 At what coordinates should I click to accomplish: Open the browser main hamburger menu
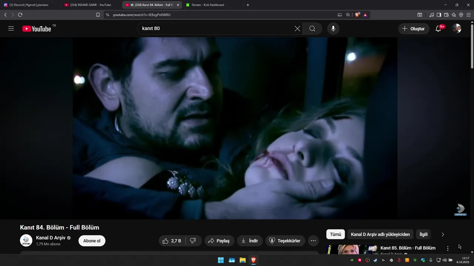[469, 15]
